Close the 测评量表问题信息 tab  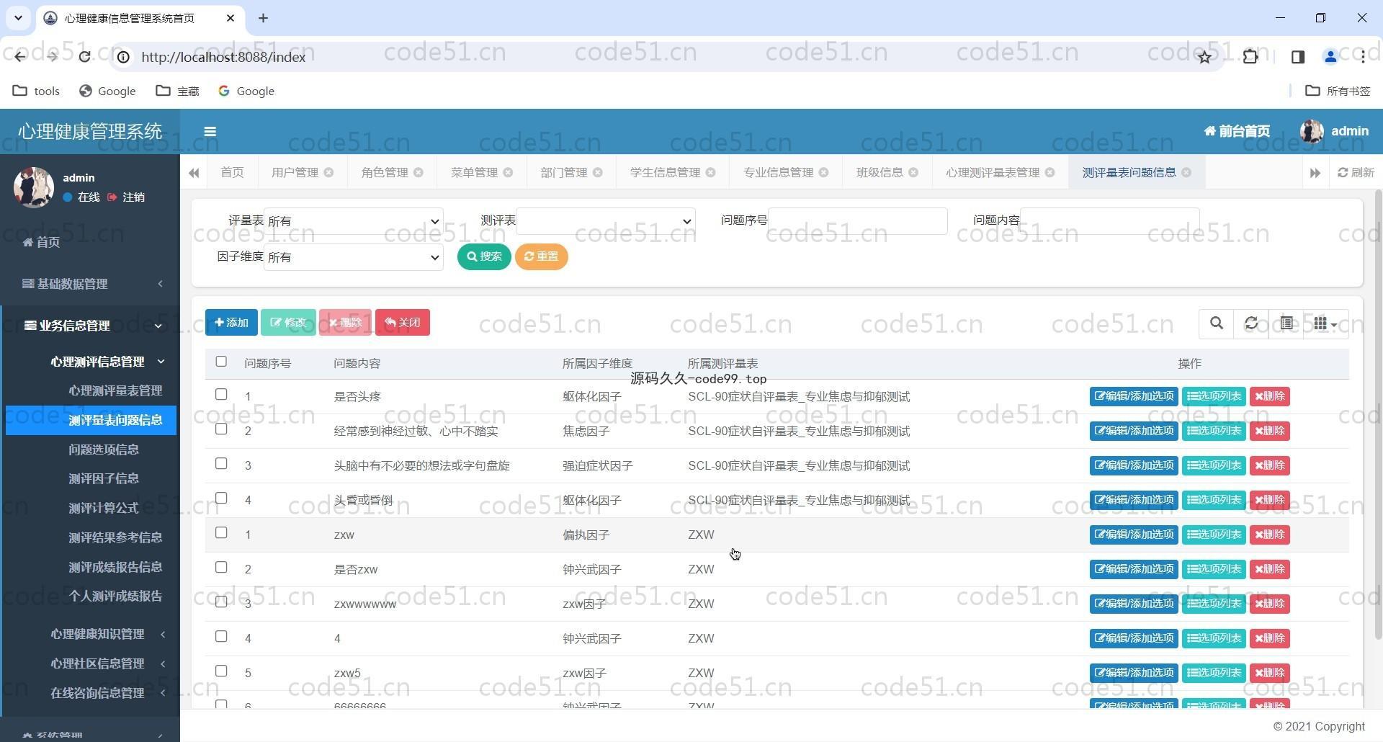1186,172
